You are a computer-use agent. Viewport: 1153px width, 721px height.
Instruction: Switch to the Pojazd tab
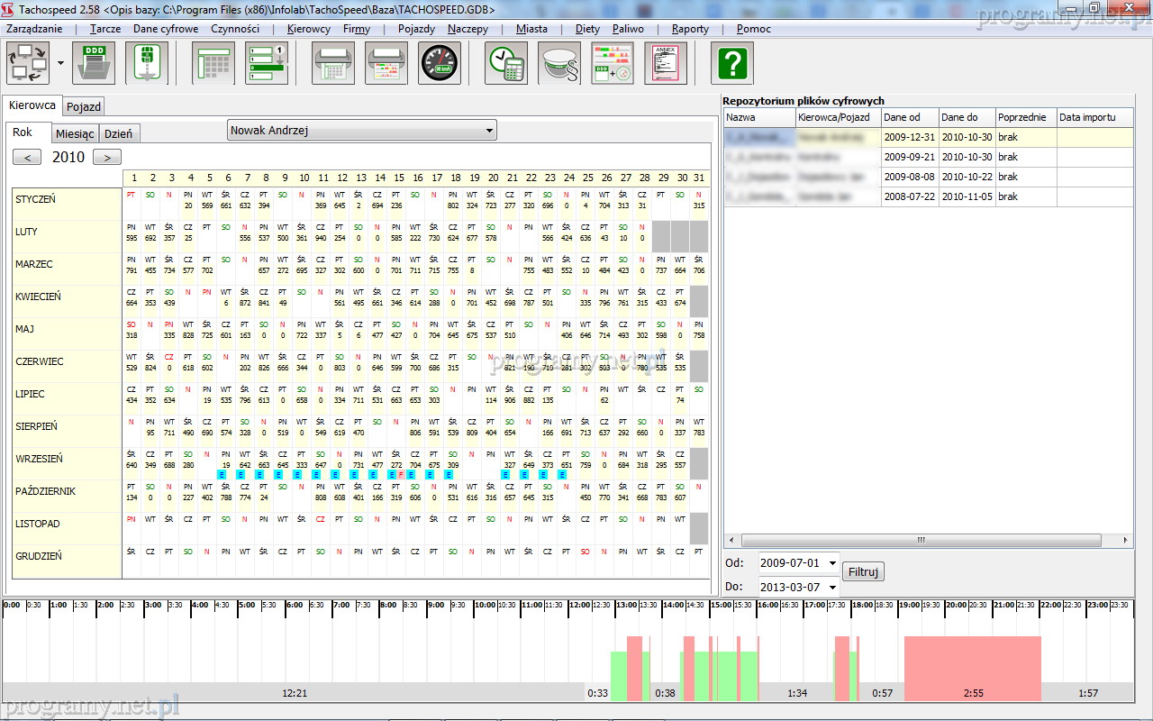click(84, 106)
